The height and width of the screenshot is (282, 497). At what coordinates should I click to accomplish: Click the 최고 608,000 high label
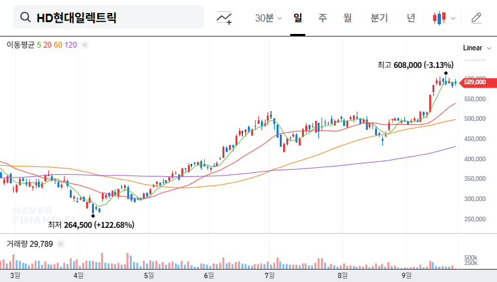click(x=415, y=65)
